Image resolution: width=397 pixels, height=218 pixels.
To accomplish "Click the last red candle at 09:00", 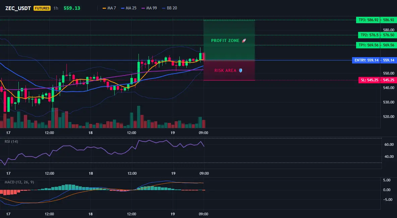I will (204, 56).
